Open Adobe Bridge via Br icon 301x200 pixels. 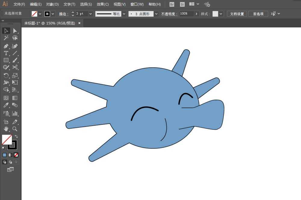point(172,5)
